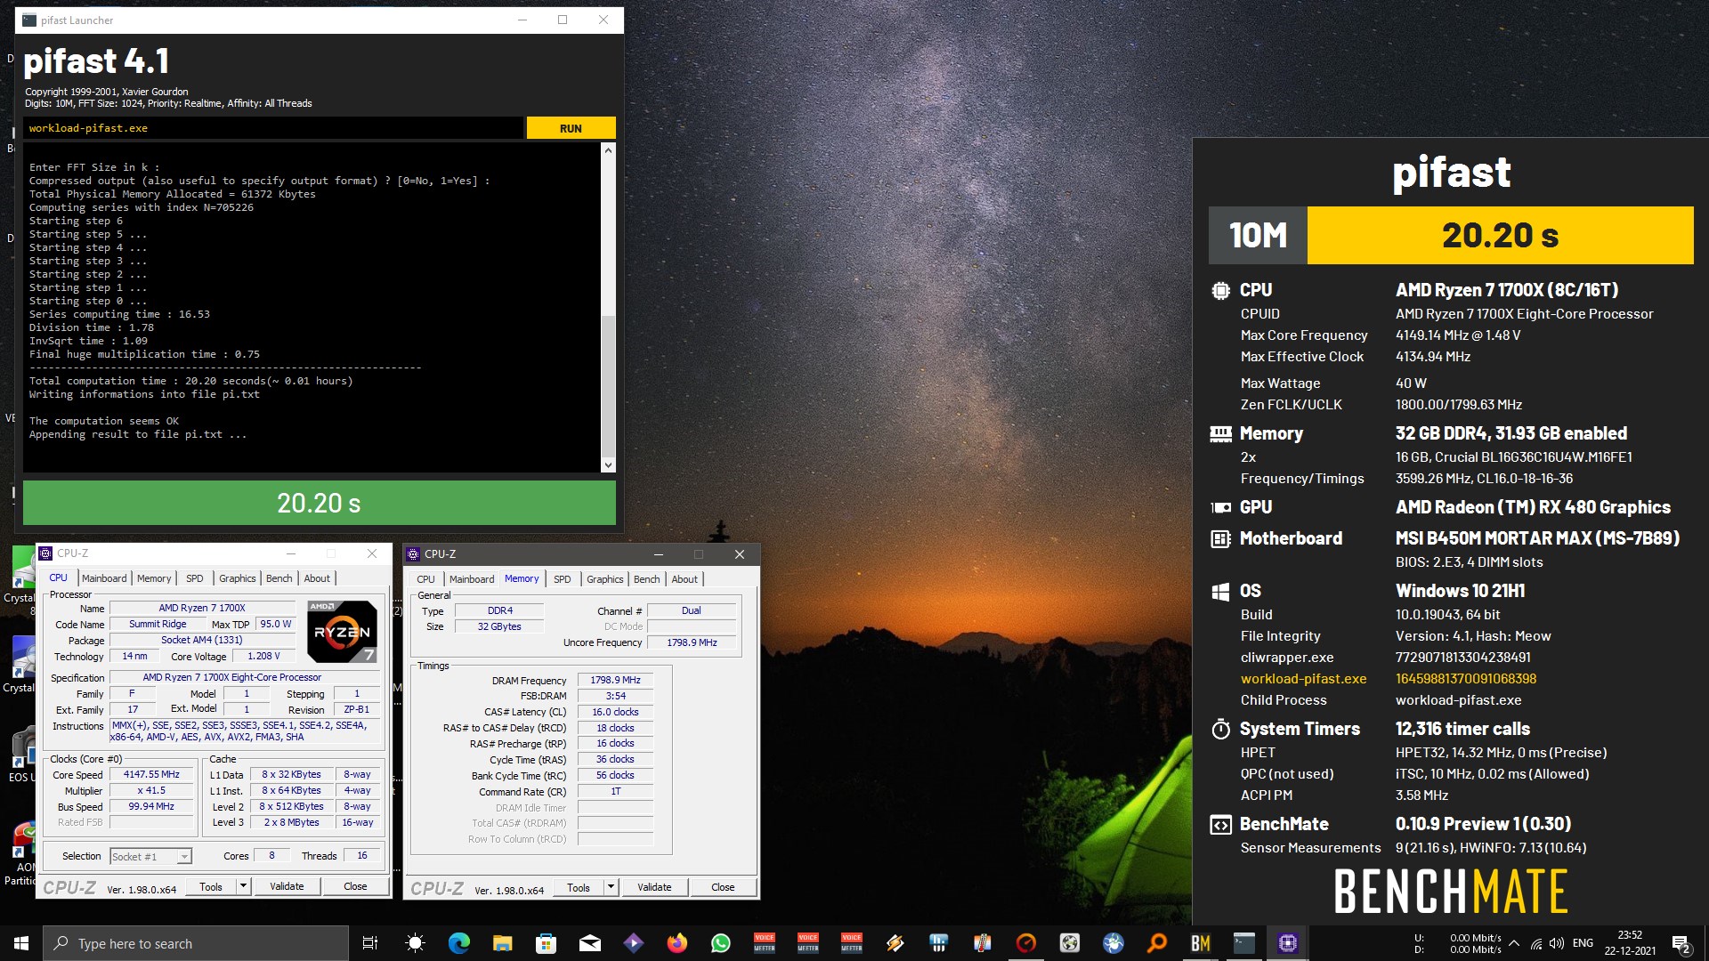1709x961 pixels.
Task: Open Bench tab in left CPU-Z window
Action: (x=279, y=578)
